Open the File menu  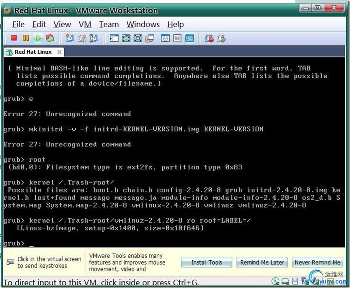tap(18, 24)
